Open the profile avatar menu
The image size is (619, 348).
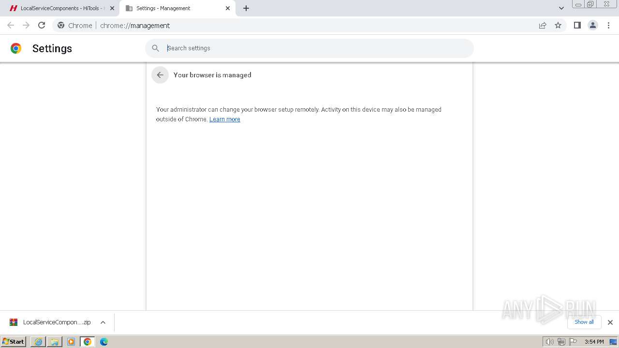tap(593, 25)
